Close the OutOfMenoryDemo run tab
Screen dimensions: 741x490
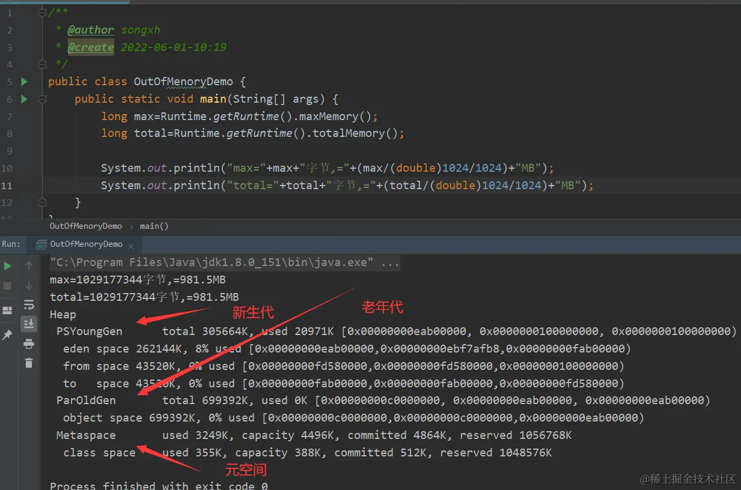coord(131,245)
